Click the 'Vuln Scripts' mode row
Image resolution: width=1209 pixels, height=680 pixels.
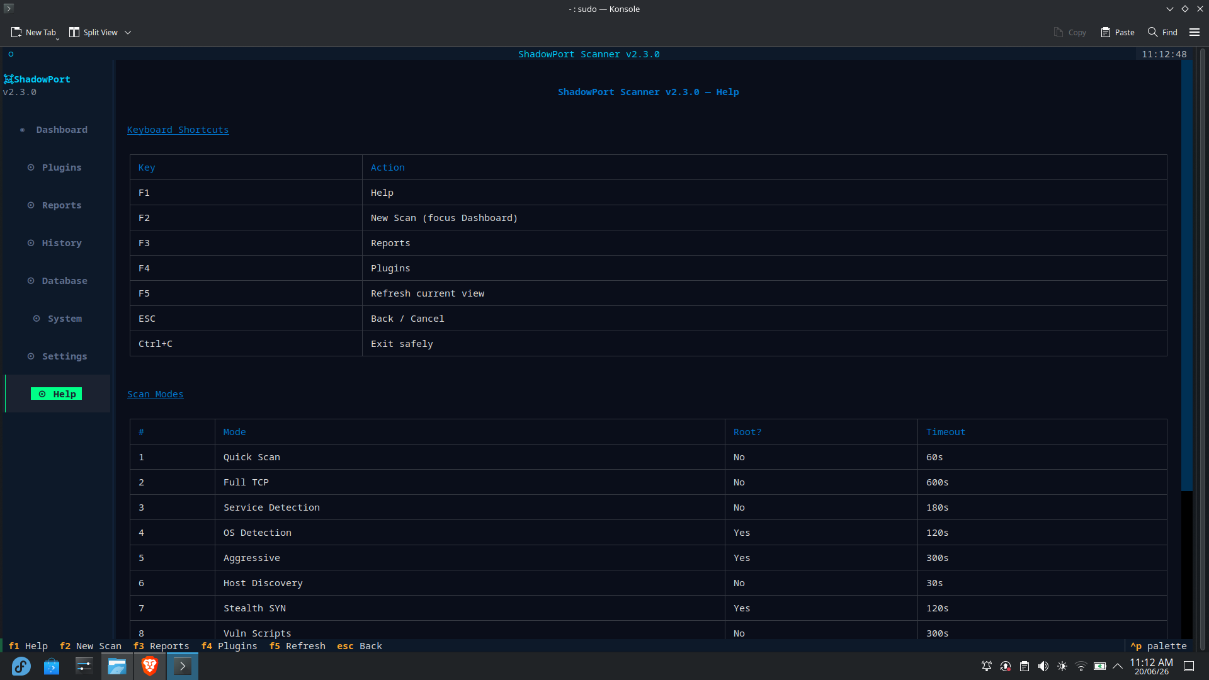point(648,632)
